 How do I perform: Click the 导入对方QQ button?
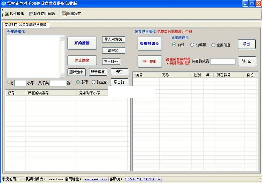[x=113, y=40]
